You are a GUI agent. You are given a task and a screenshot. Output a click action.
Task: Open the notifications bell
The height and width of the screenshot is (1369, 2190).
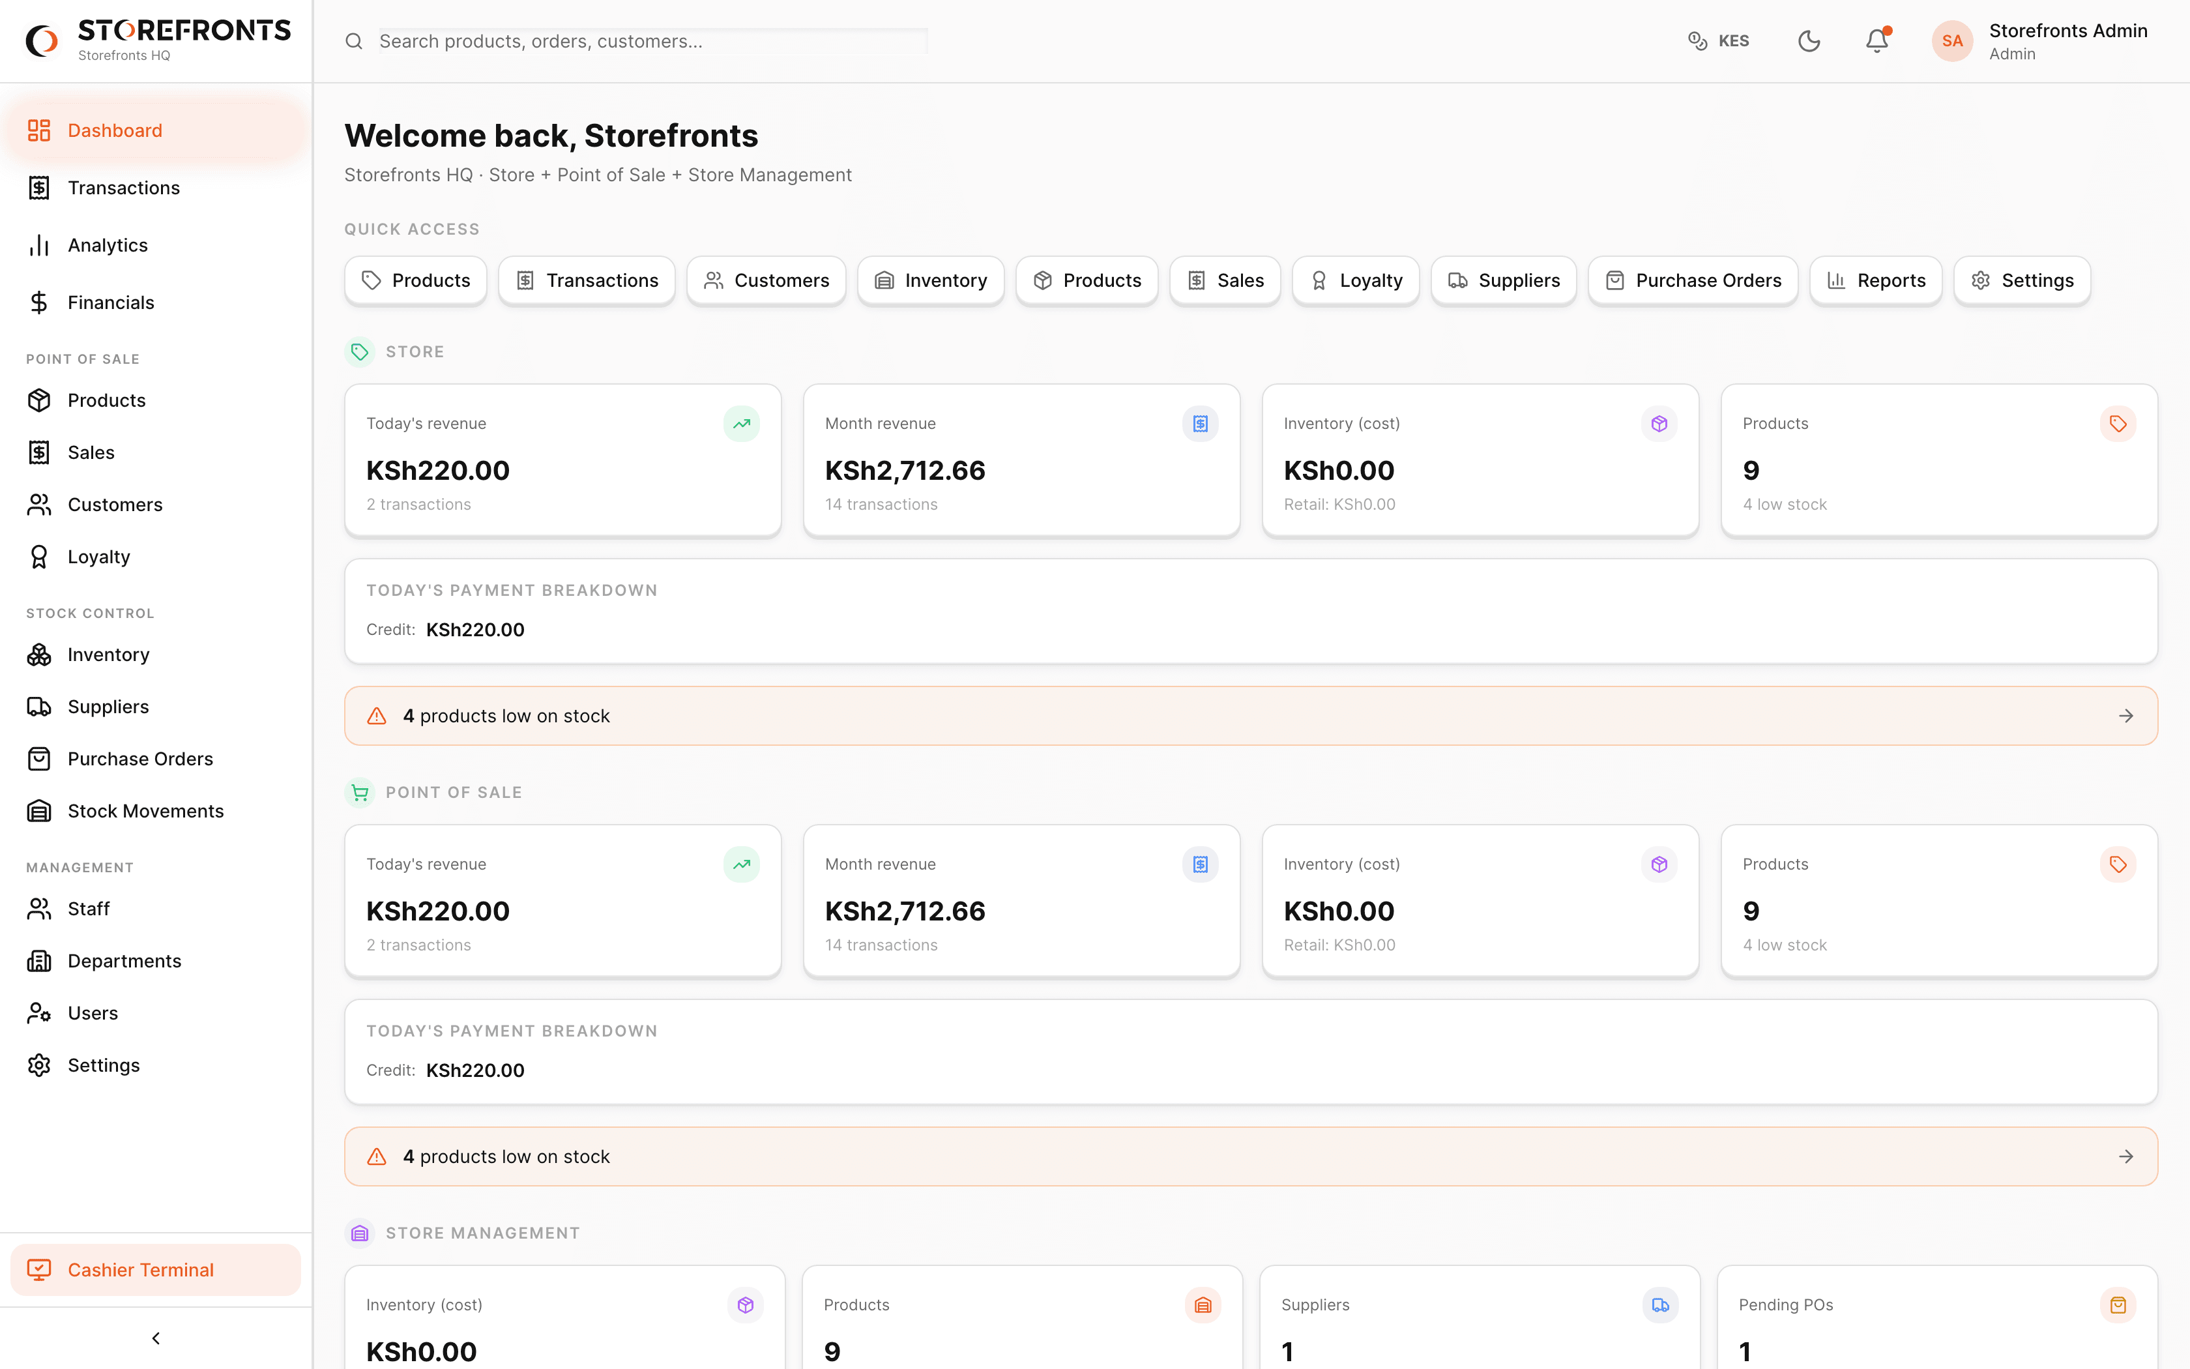pos(1875,40)
